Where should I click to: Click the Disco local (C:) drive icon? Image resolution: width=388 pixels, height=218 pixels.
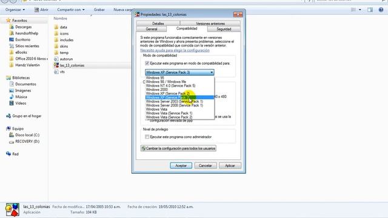[12, 135]
